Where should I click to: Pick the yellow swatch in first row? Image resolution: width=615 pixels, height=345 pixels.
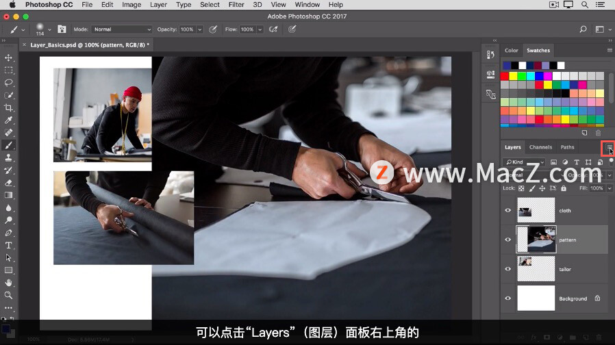click(x=514, y=76)
